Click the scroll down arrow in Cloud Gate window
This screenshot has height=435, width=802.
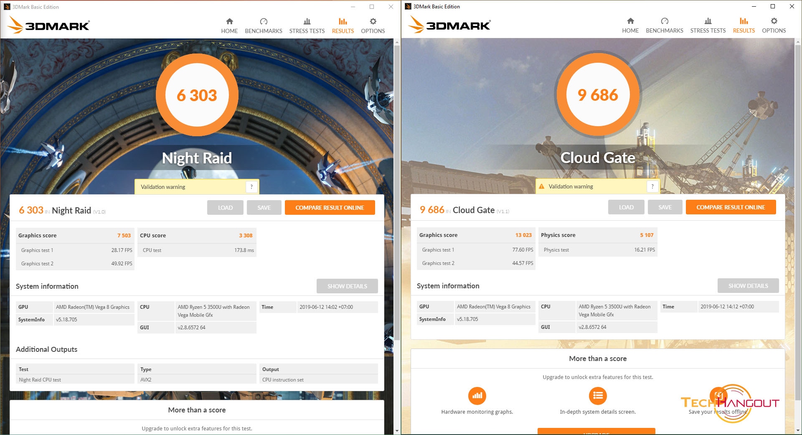(798, 430)
